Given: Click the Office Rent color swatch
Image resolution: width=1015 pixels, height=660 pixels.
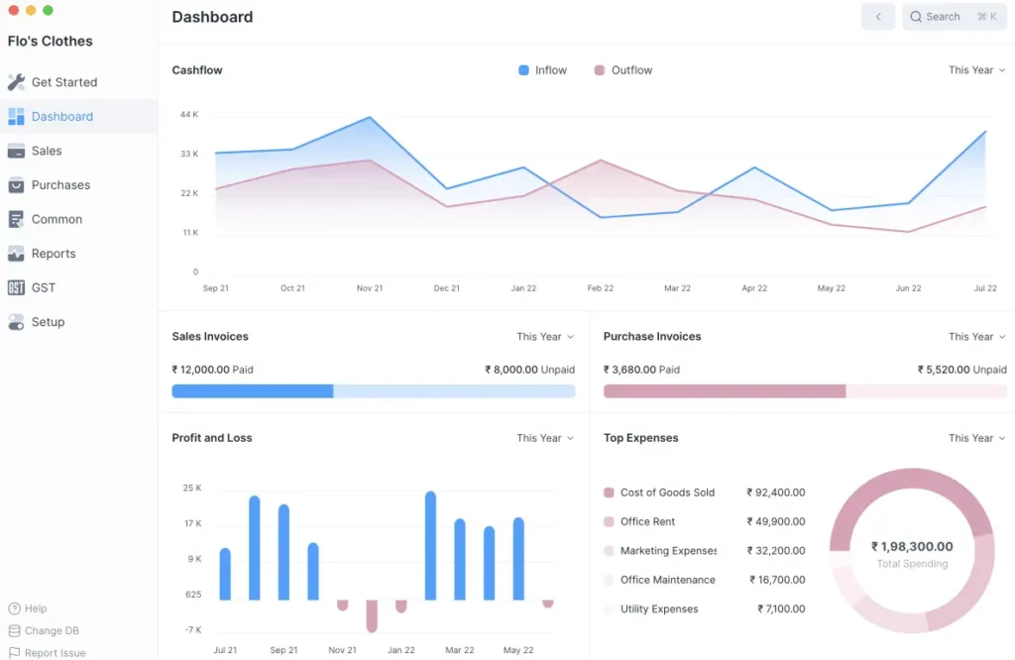Looking at the screenshot, I should point(609,521).
